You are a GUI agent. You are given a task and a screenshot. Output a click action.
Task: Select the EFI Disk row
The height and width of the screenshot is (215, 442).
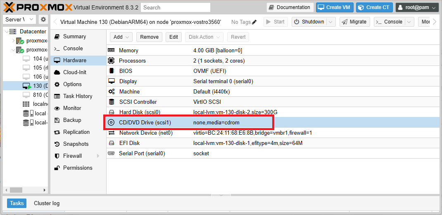[274, 143]
